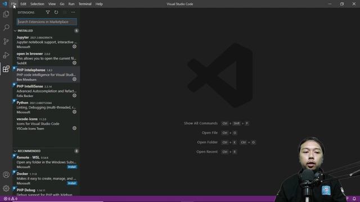360x202 pixels.
Task: Click the errors and warnings status indicator
Action: (x=11, y=199)
